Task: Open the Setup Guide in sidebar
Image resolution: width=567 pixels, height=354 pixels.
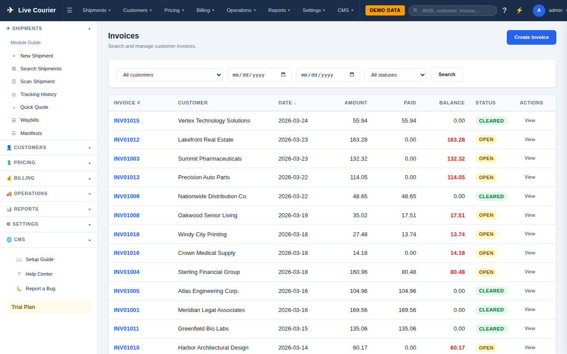Action: (39, 259)
